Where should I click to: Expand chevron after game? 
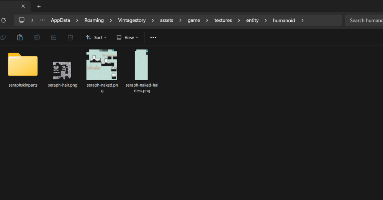point(207,21)
